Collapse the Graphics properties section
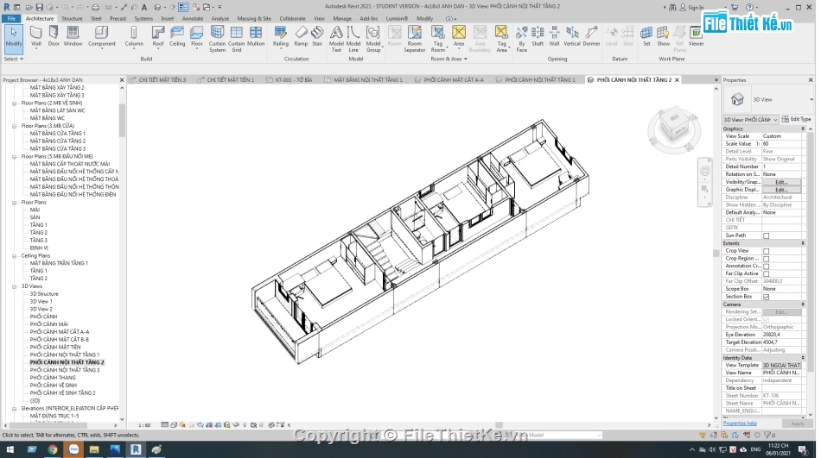 pos(803,129)
